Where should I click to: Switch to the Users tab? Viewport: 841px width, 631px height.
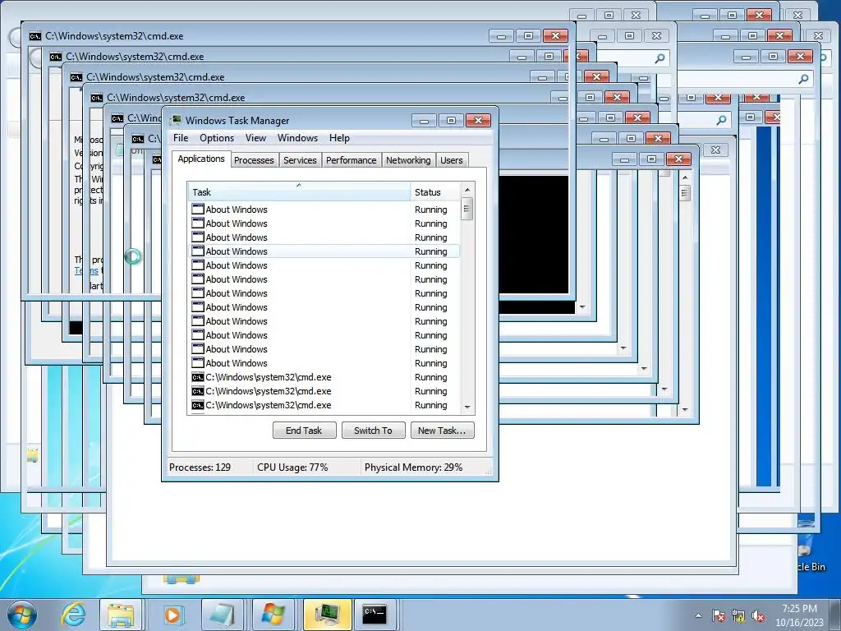452,160
